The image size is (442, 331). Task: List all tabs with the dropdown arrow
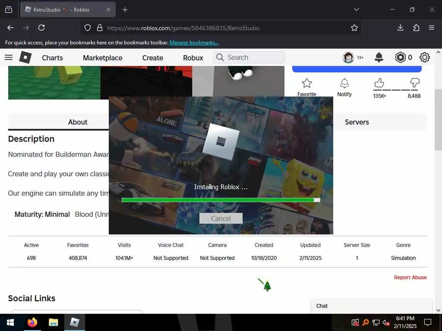point(356,9)
